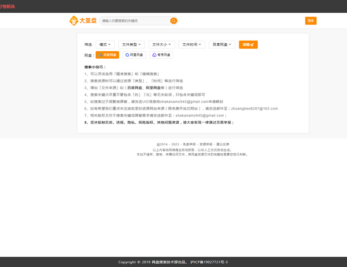This screenshot has height=267, width=347.
Task: Switch netdisk source to 夸克网盘
Action: click(x=161, y=55)
